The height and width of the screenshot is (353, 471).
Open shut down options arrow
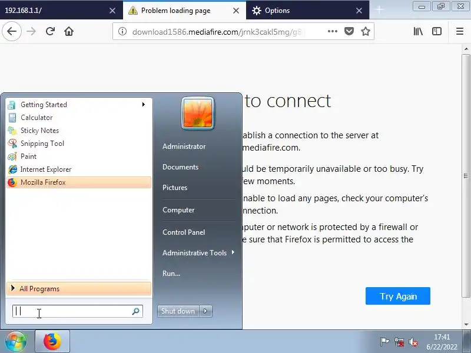tap(205, 311)
